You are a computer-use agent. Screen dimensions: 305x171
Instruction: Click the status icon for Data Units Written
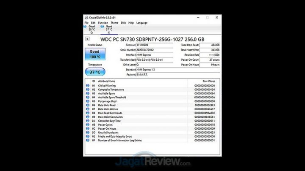point(88,109)
